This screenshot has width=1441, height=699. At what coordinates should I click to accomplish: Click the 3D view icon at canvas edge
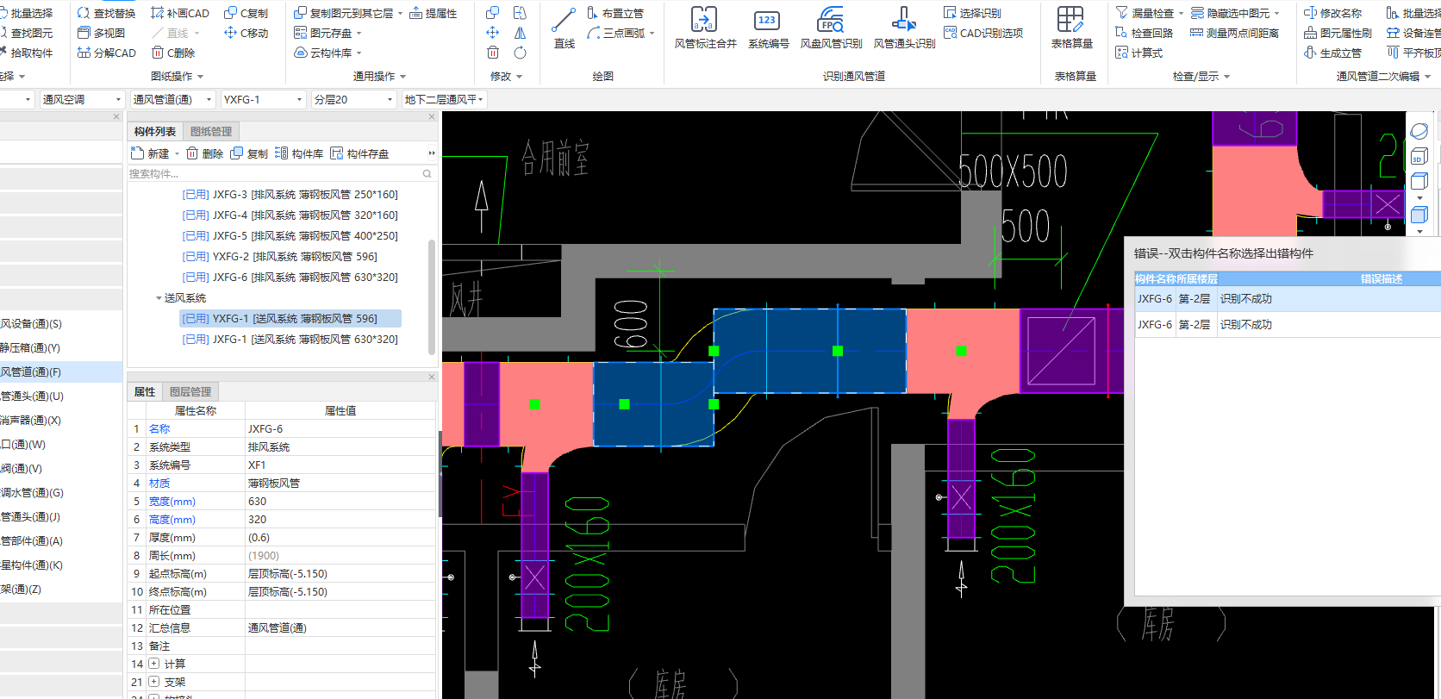pyautogui.click(x=1419, y=157)
